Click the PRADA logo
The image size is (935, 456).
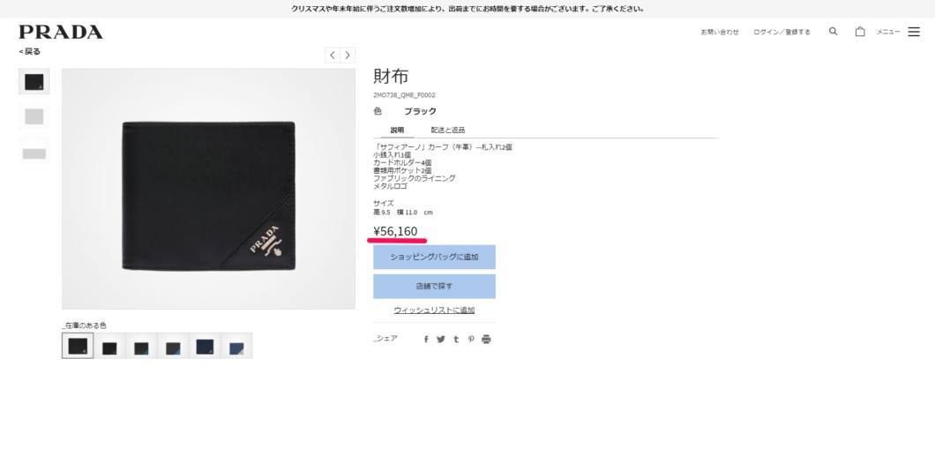pyautogui.click(x=61, y=32)
